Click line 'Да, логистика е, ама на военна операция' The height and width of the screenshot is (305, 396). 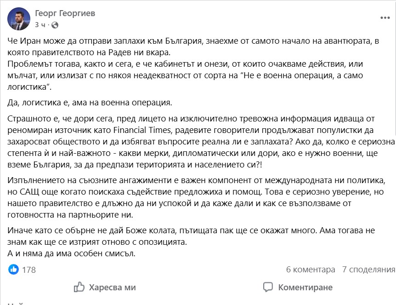click(x=90, y=103)
